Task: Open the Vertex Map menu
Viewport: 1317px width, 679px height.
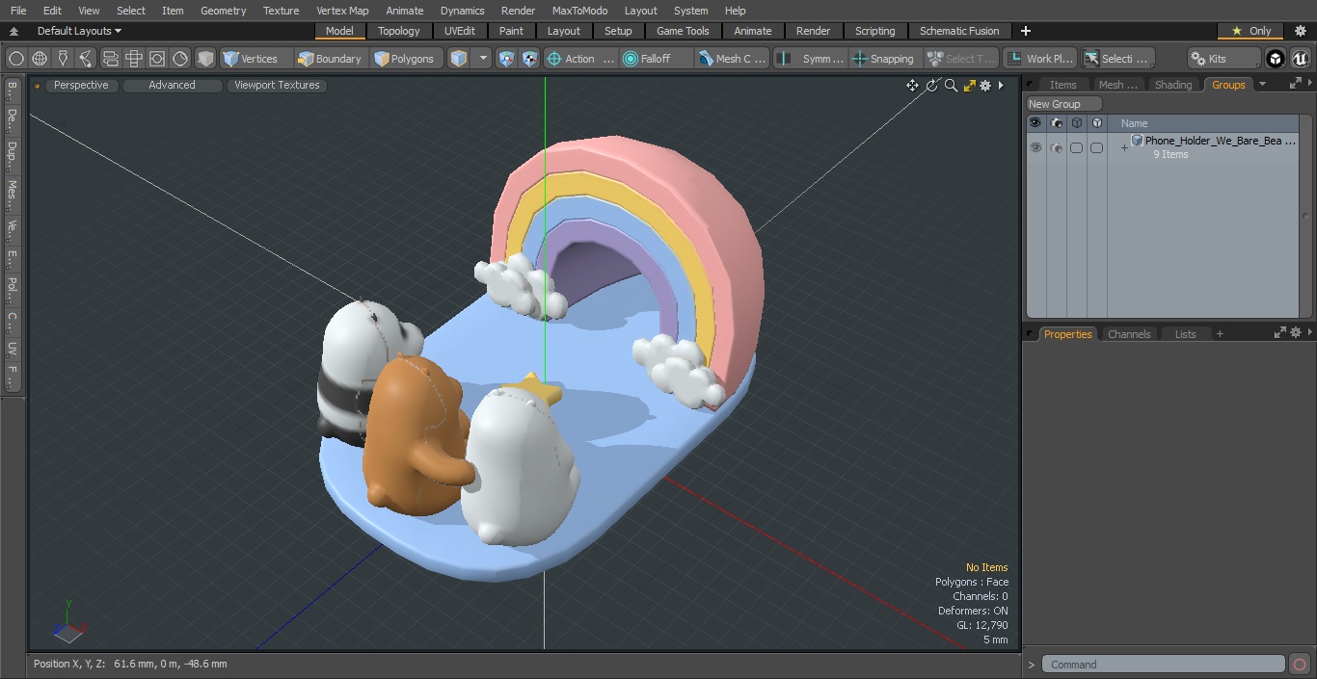Action: [342, 11]
